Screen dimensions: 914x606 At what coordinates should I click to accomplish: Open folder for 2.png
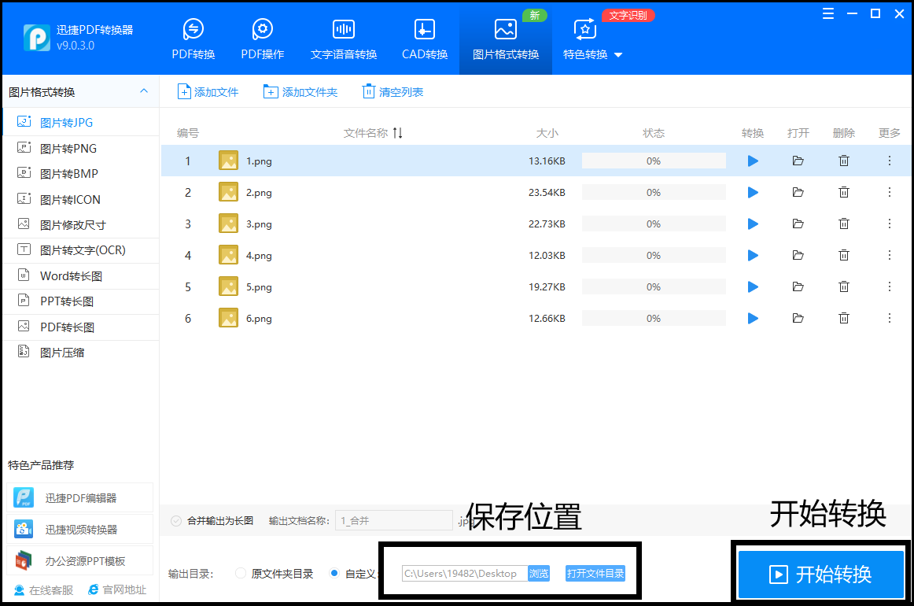click(x=798, y=193)
